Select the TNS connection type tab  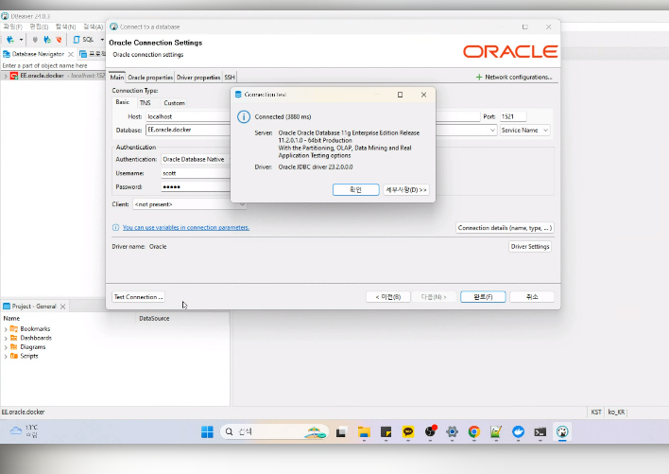[146, 103]
